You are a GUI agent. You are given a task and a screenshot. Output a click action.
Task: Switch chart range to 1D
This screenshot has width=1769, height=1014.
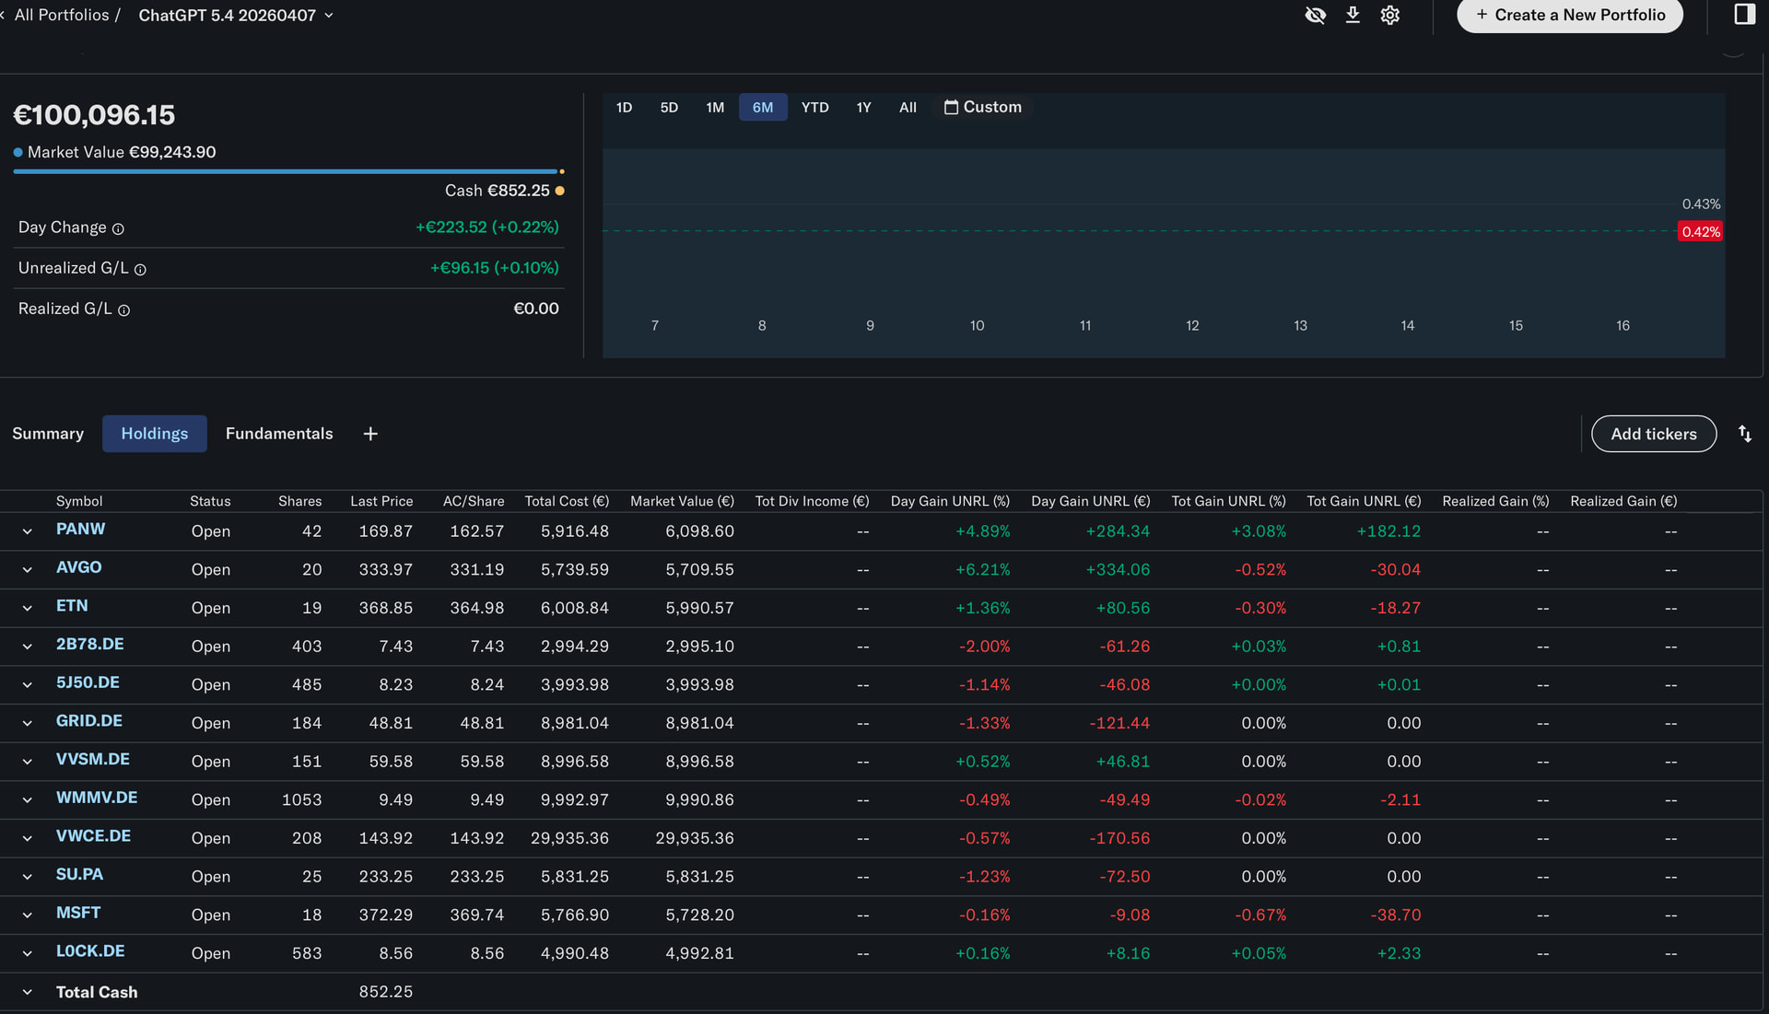coord(624,107)
